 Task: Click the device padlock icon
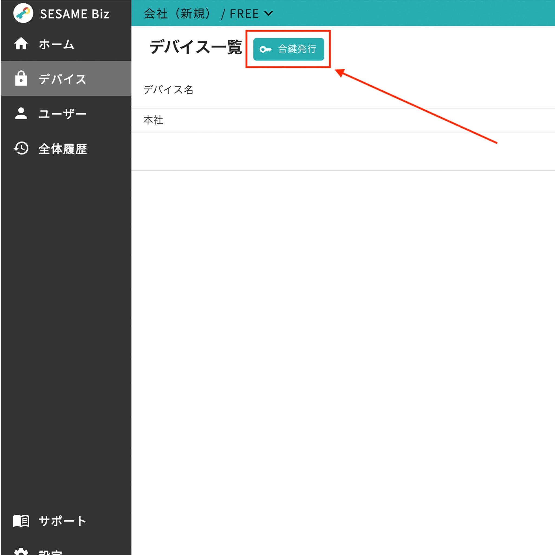[x=21, y=78]
